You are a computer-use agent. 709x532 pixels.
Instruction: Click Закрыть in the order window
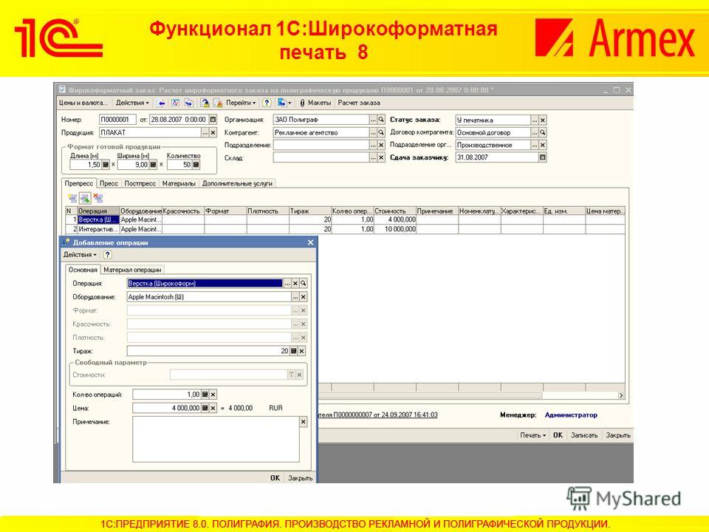[618, 435]
